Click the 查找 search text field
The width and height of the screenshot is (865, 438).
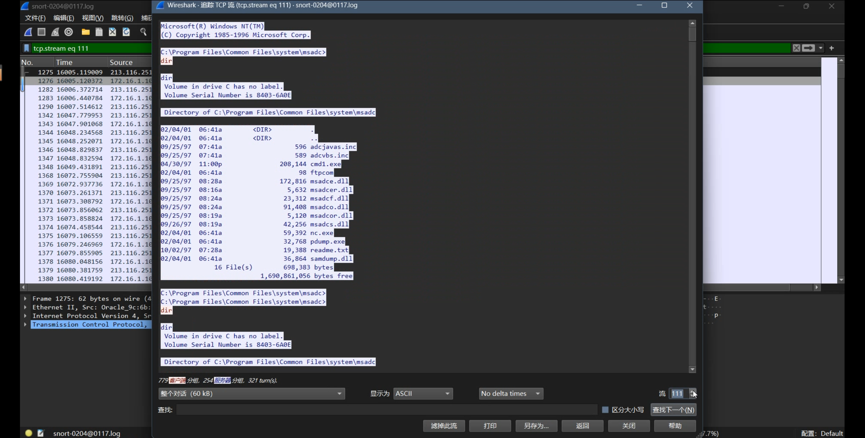click(386, 410)
